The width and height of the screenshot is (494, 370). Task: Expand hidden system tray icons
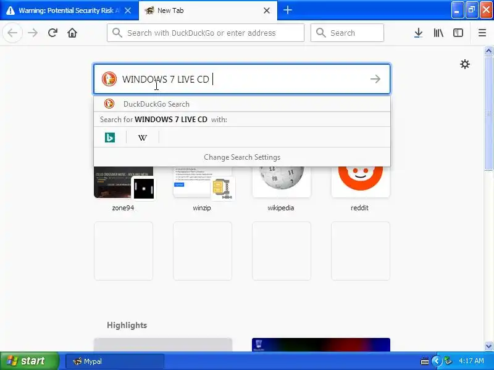point(437,361)
